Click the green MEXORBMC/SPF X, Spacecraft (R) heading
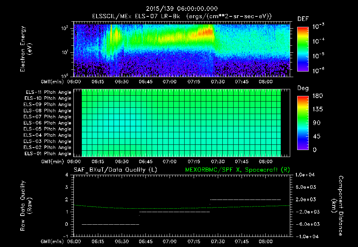 237,170
